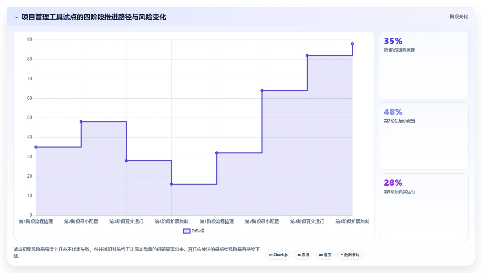Viewport: 482px width, 273px height.
Task: Click the 20 label on the y-axis
Action: click(x=29, y=176)
